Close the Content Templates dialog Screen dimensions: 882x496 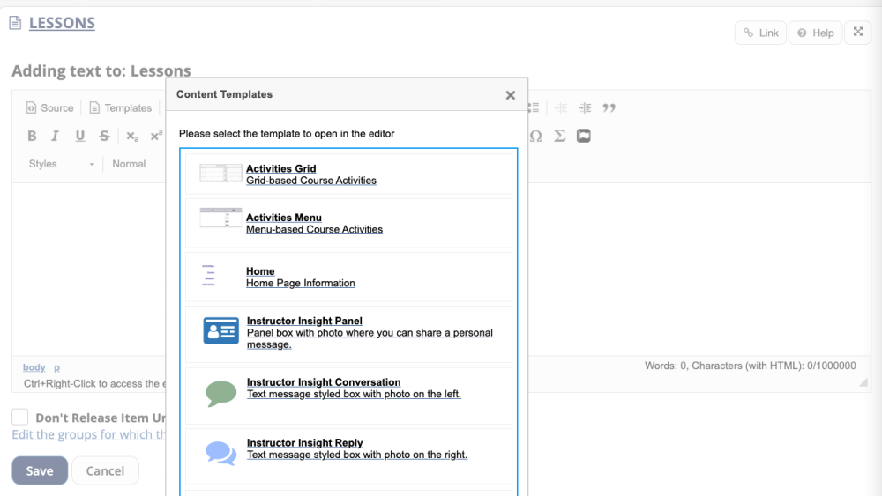pyautogui.click(x=510, y=95)
